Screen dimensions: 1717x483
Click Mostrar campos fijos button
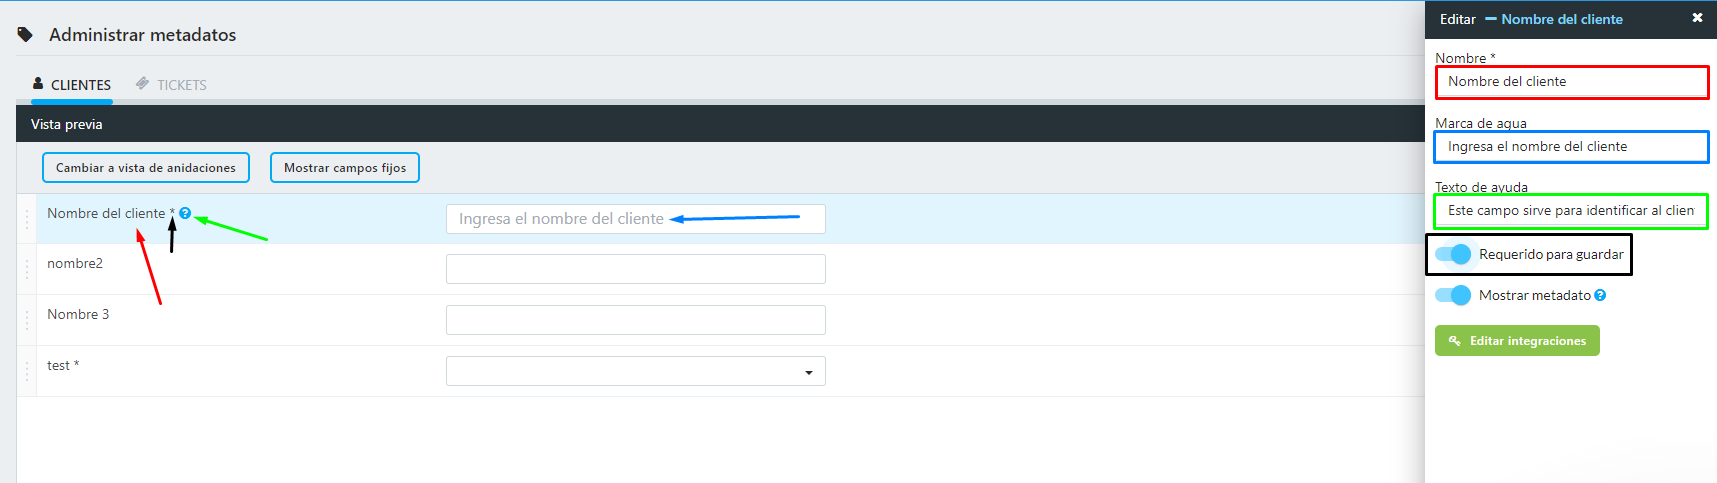point(345,168)
